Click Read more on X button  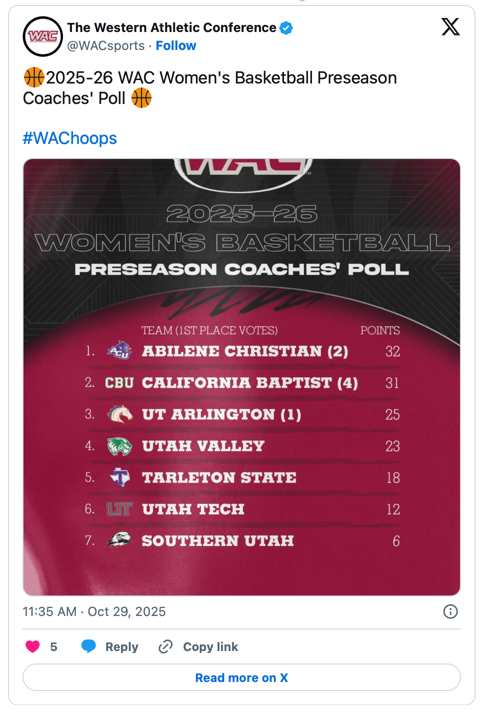[x=241, y=677]
